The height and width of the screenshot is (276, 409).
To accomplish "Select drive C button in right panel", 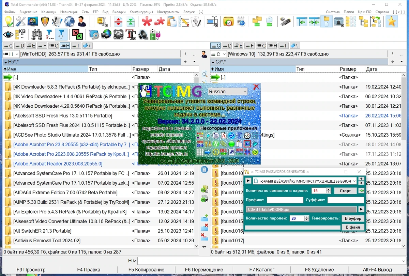I will click(x=216, y=46).
